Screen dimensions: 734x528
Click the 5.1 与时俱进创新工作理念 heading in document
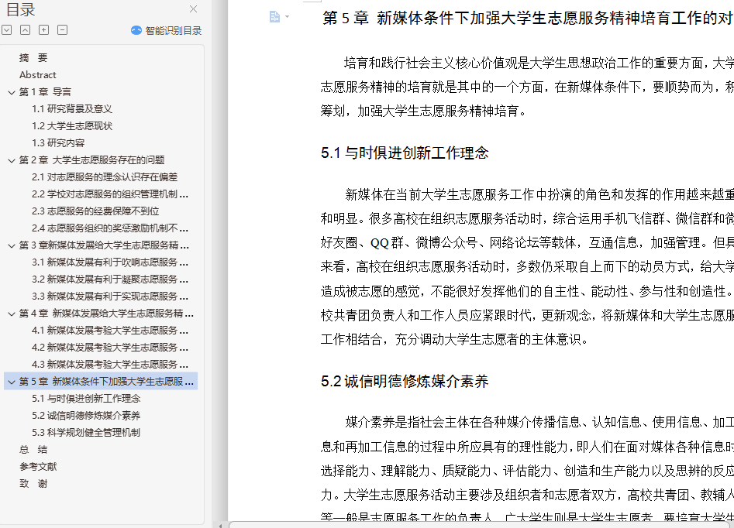coord(405,153)
